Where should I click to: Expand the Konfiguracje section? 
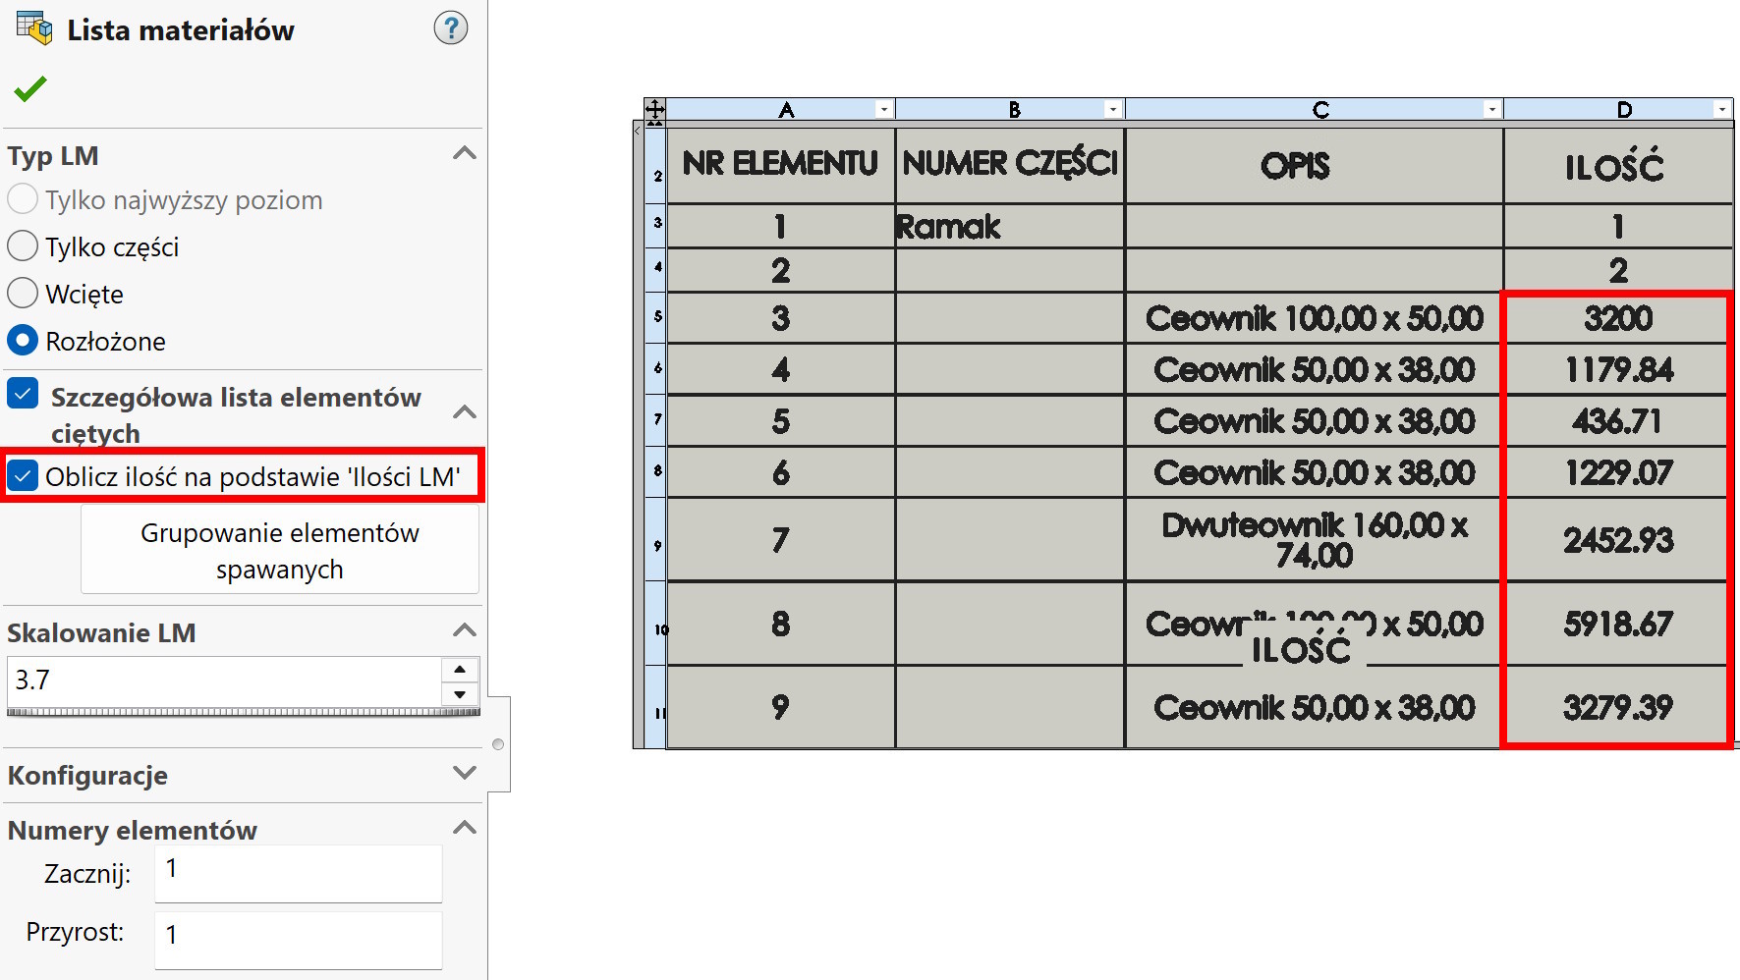point(464,774)
